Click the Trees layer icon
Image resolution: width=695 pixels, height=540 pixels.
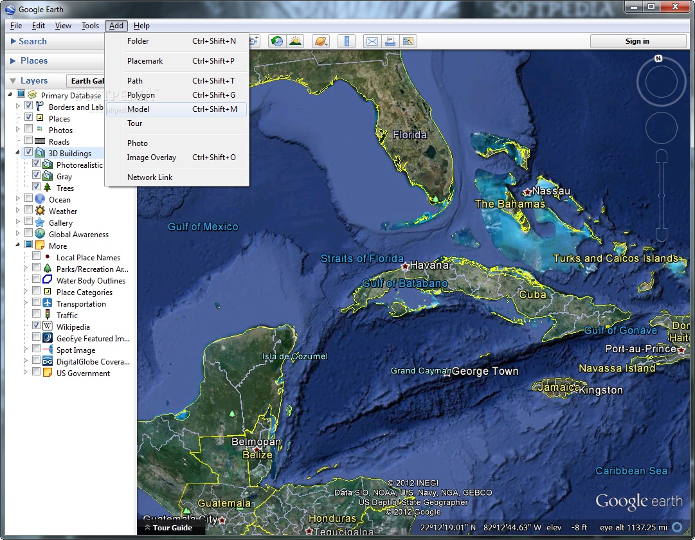(48, 188)
